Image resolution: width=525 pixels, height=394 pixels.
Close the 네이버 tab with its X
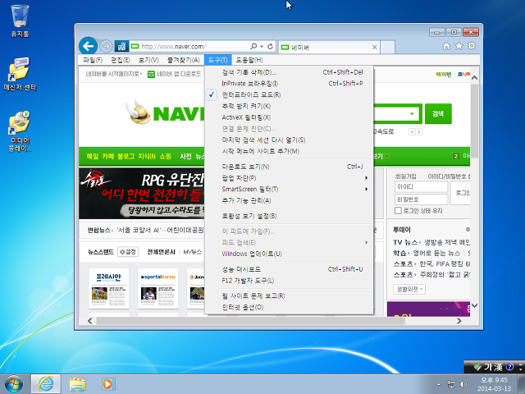375,48
